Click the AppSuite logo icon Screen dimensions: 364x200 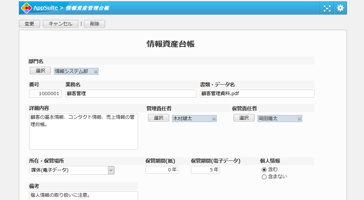coord(26,8)
